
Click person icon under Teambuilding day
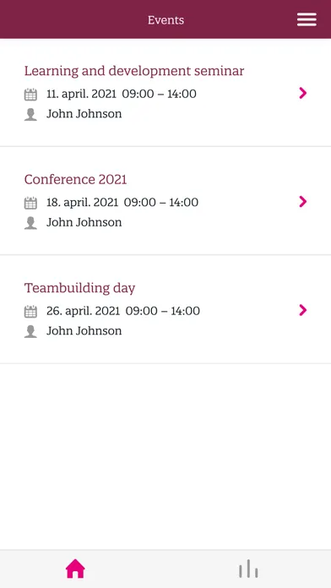(x=30, y=331)
